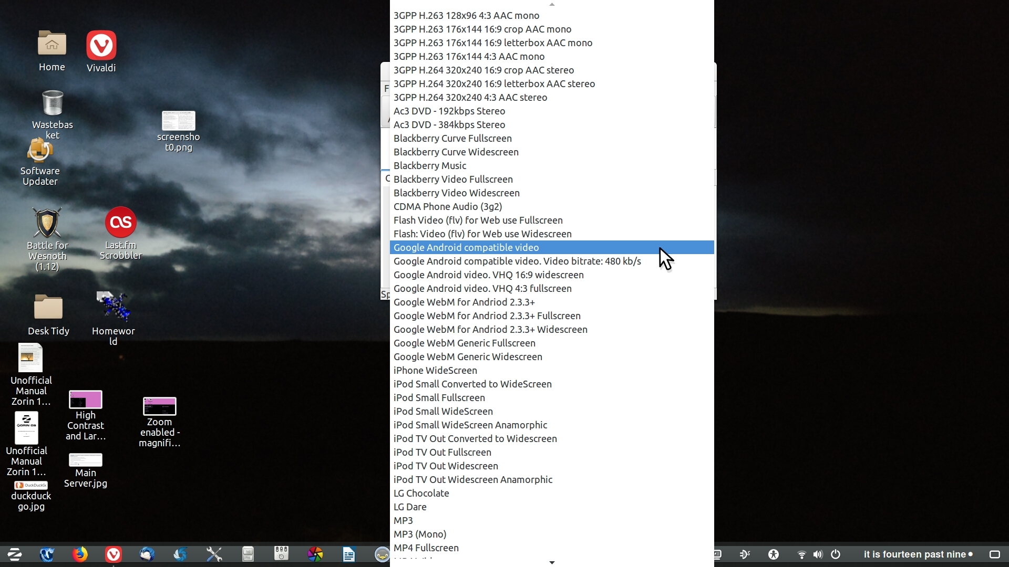Open the Vivaldi desktop shortcut
This screenshot has width=1009, height=567.
tap(101, 46)
